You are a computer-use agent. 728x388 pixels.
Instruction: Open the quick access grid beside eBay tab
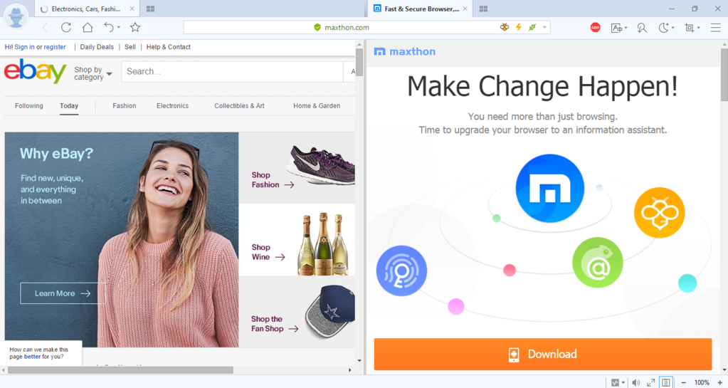(150, 9)
